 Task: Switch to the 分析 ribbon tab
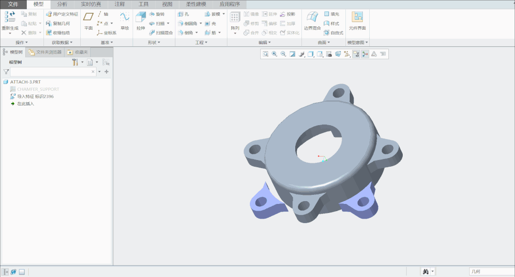62,4
